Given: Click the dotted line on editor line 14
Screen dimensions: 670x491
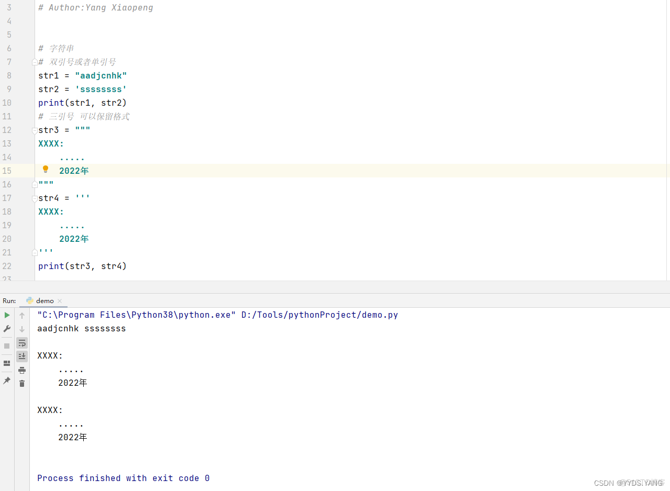Looking at the screenshot, I should pyautogui.click(x=72, y=158).
